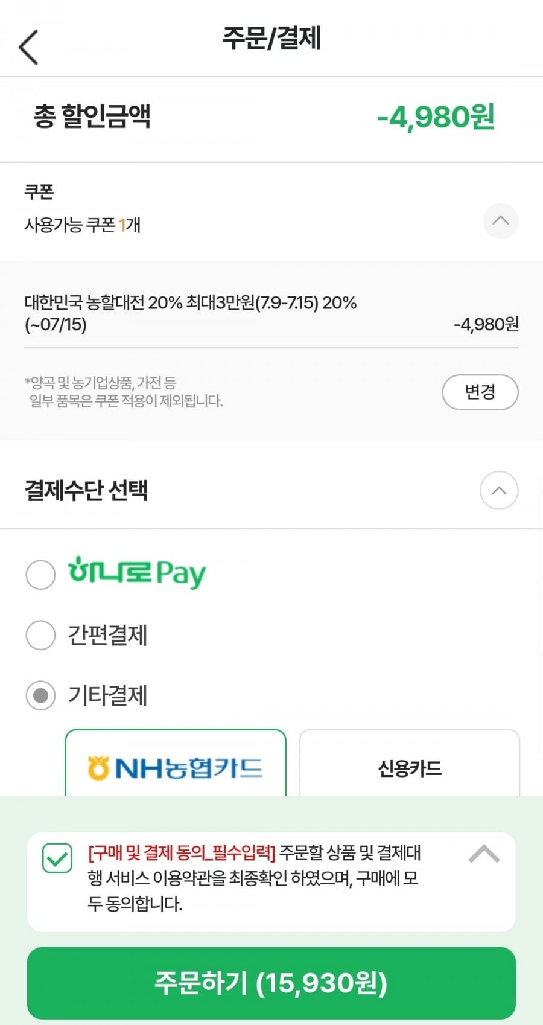The width and height of the screenshot is (543, 1025).
Task: Click the NH농협 yellow emblem icon
Action: 98,768
